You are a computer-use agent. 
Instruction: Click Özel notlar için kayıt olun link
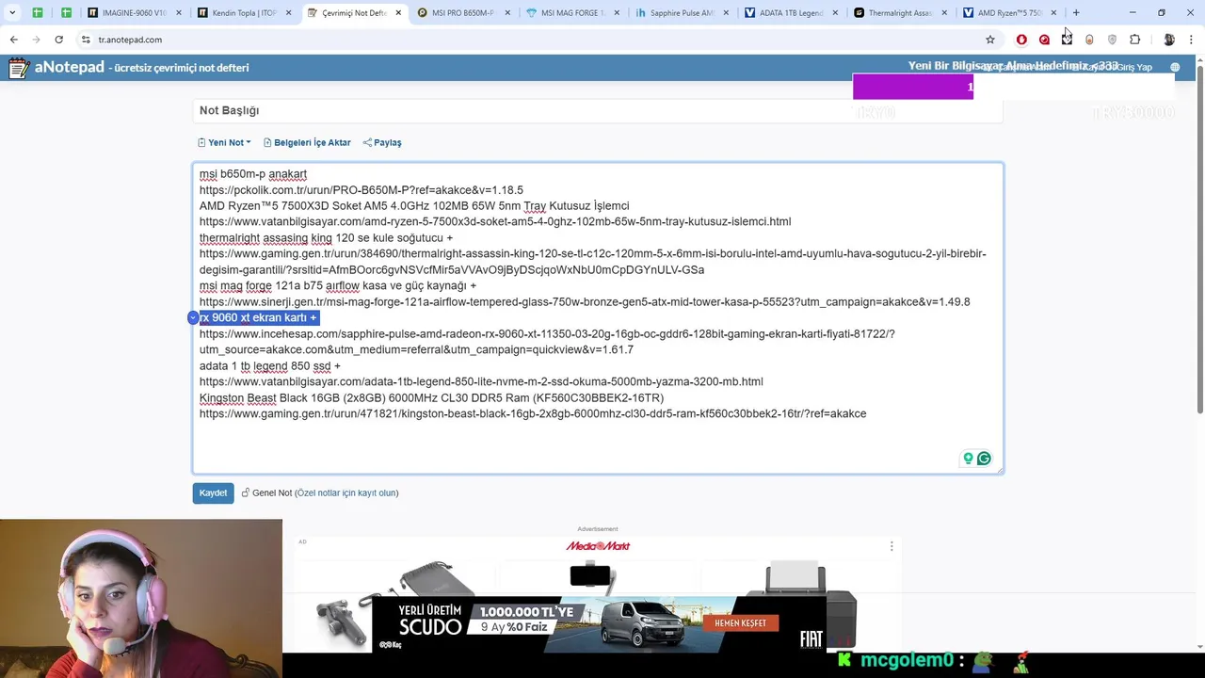coord(346,492)
